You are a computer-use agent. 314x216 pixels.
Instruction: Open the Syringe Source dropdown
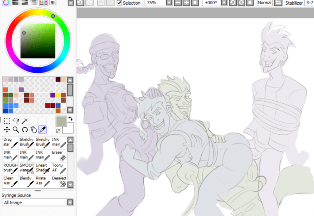70,202
